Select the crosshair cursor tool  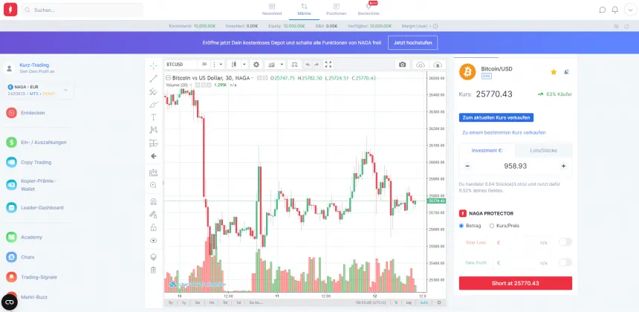(154, 65)
